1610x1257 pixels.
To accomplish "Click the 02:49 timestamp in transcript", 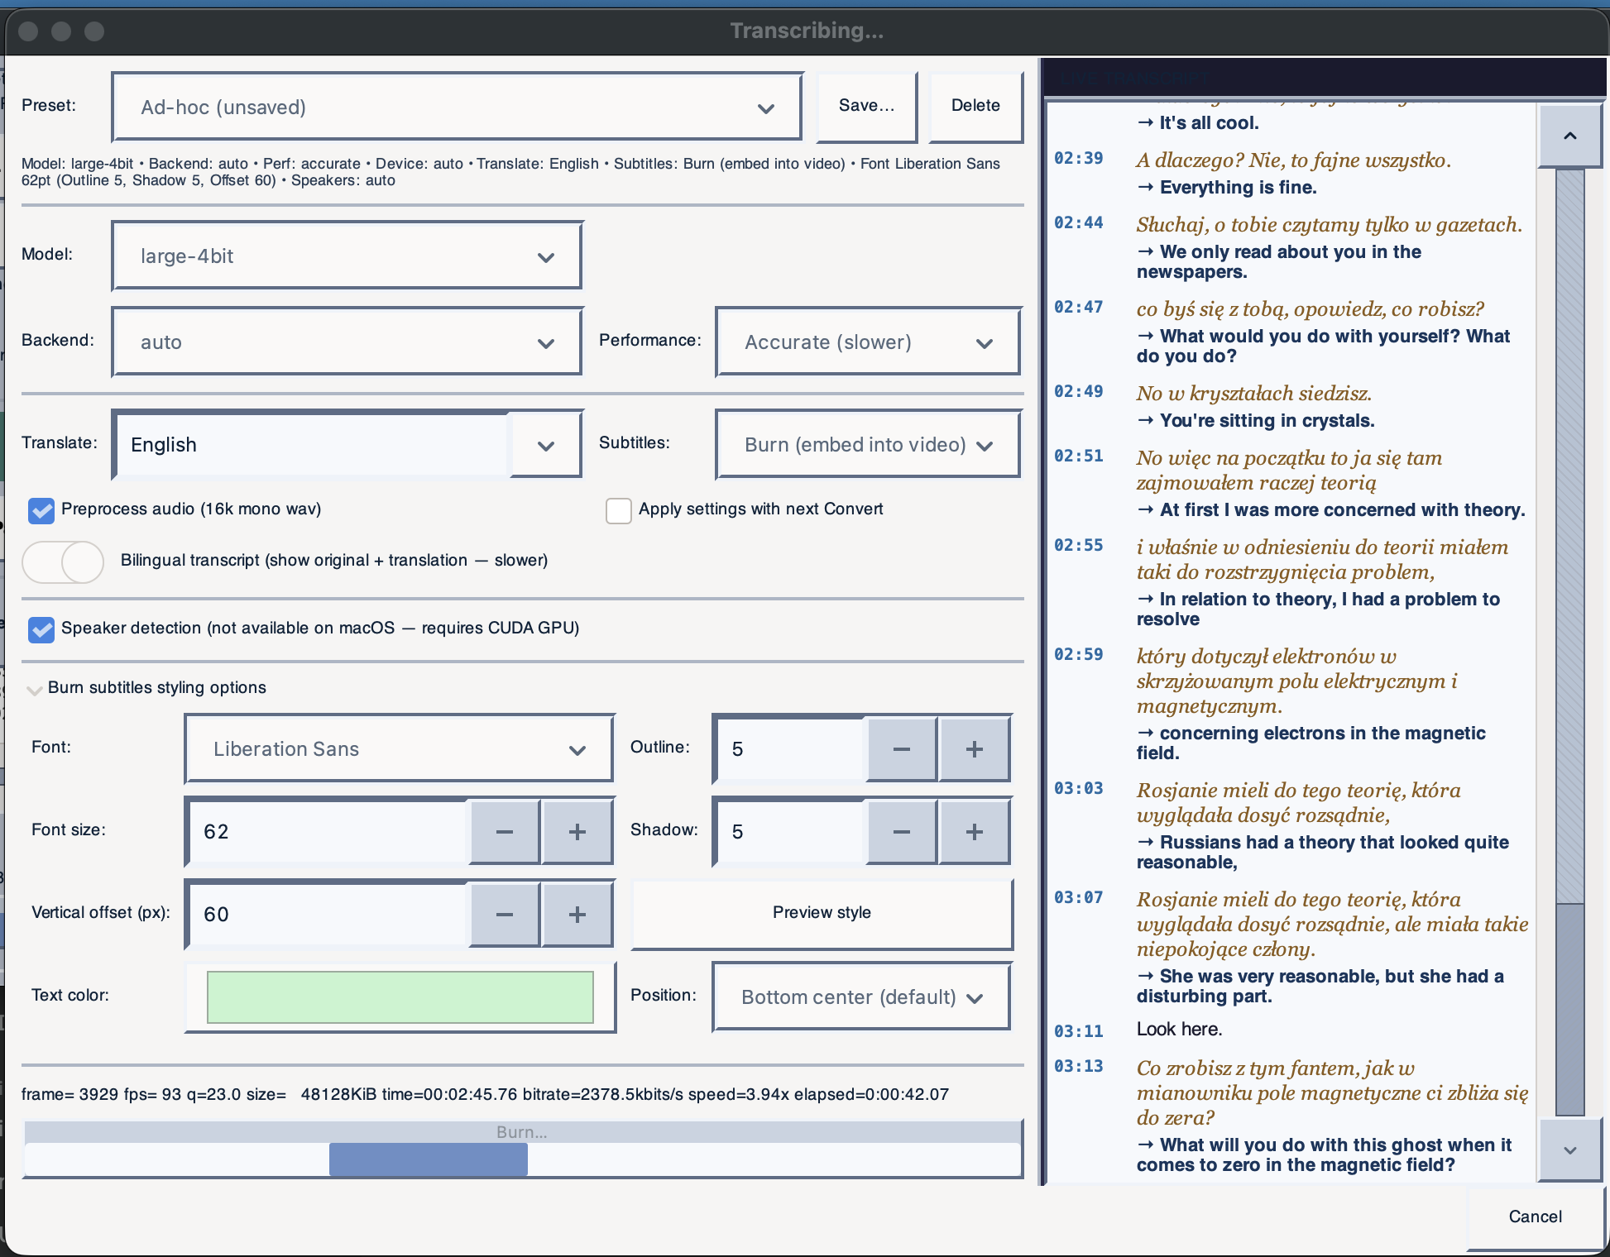I will tap(1078, 392).
